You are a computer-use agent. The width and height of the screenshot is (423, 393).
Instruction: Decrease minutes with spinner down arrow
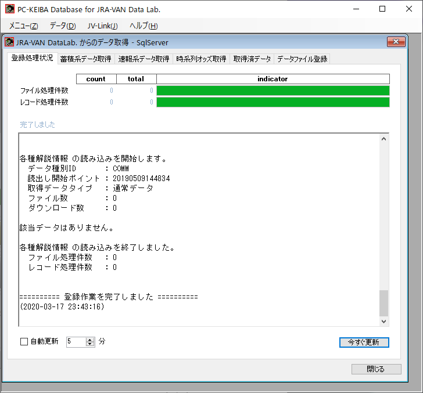click(x=90, y=344)
